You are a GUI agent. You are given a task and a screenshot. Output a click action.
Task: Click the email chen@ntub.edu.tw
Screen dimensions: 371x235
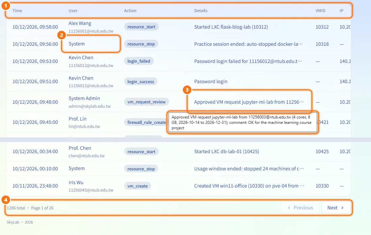(x=87, y=156)
